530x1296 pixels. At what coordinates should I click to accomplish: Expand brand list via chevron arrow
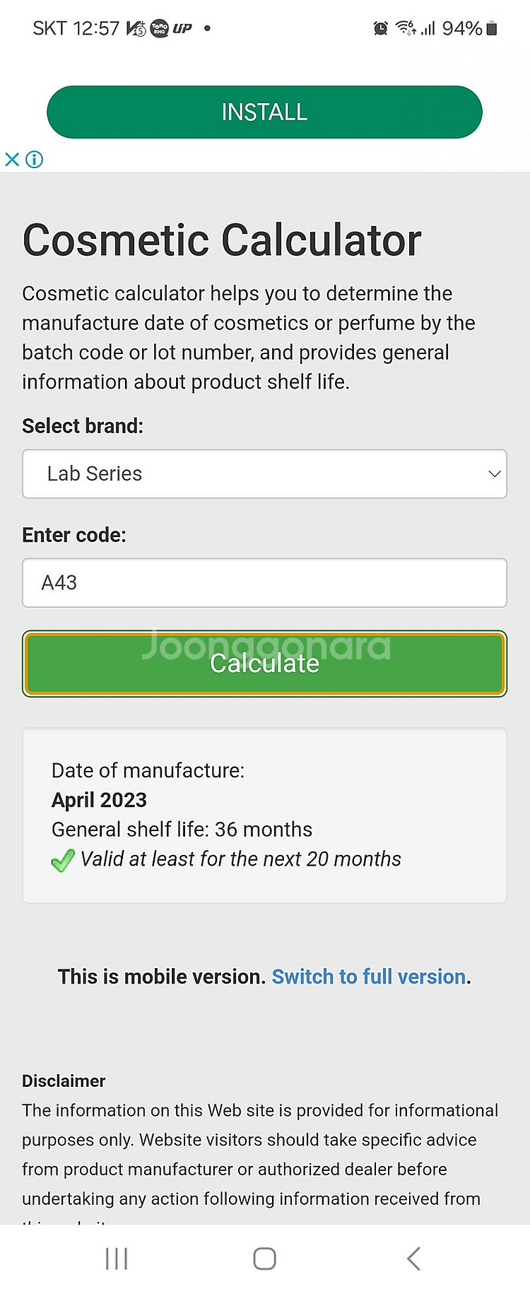click(495, 473)
